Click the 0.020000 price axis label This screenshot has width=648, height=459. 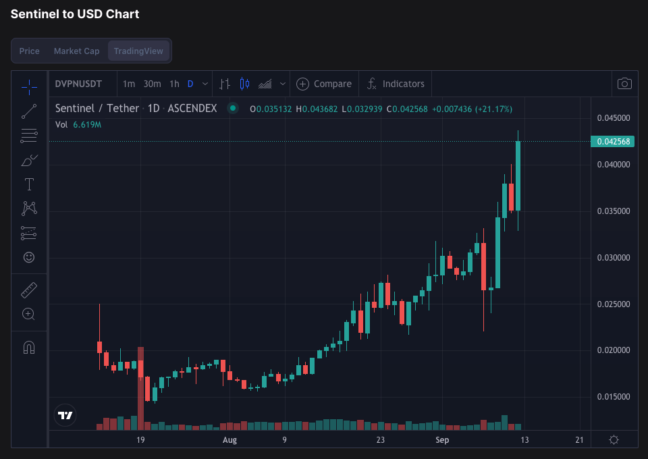tap(614, 350)
